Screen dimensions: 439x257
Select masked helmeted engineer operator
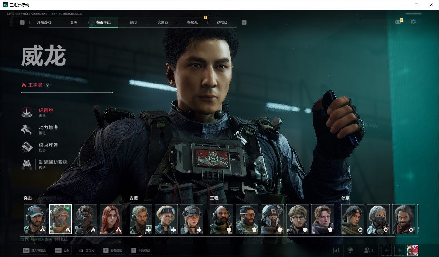(272, 219)
